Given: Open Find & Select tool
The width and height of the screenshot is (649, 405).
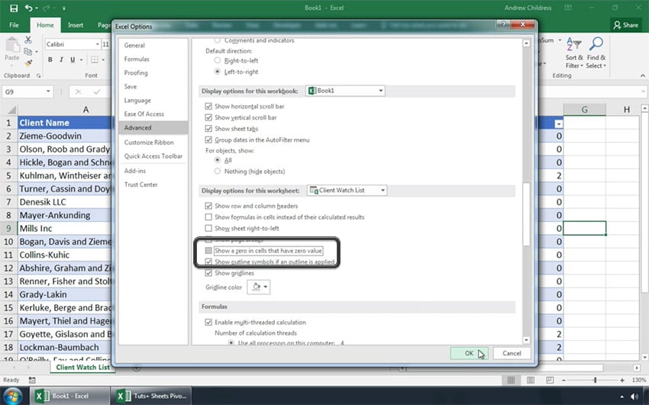Looking at the screenshot, I should point(596,53).
